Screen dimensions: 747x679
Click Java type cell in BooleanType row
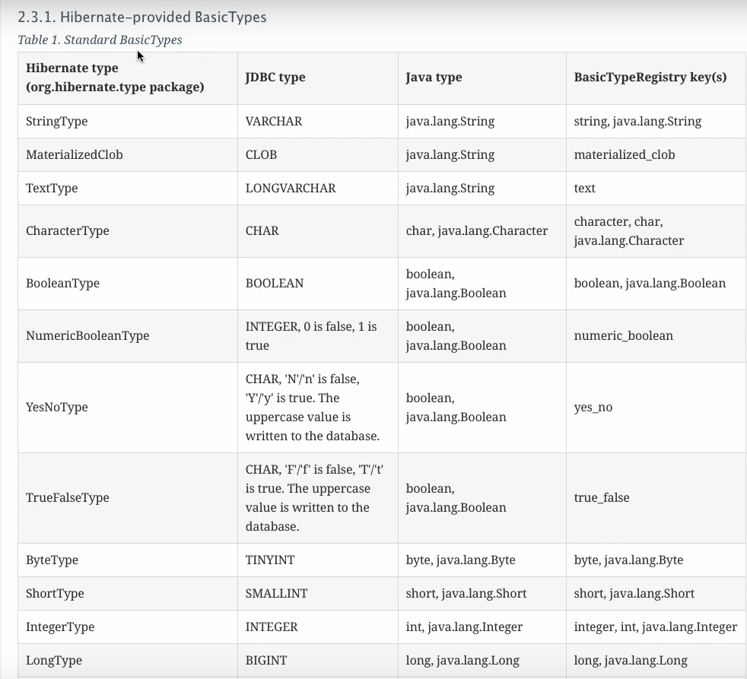pos(482,284)
